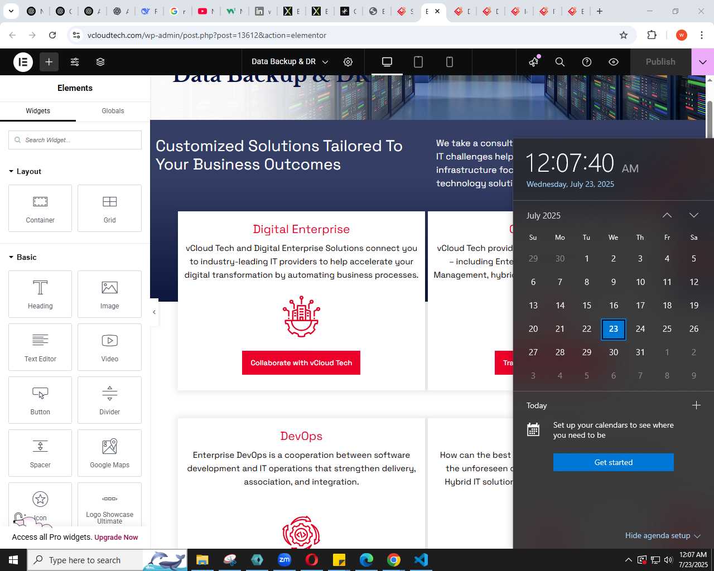Screen dimensions: 714x571
Task: Select July 23 in calendar
Action: tap(614, 329)
